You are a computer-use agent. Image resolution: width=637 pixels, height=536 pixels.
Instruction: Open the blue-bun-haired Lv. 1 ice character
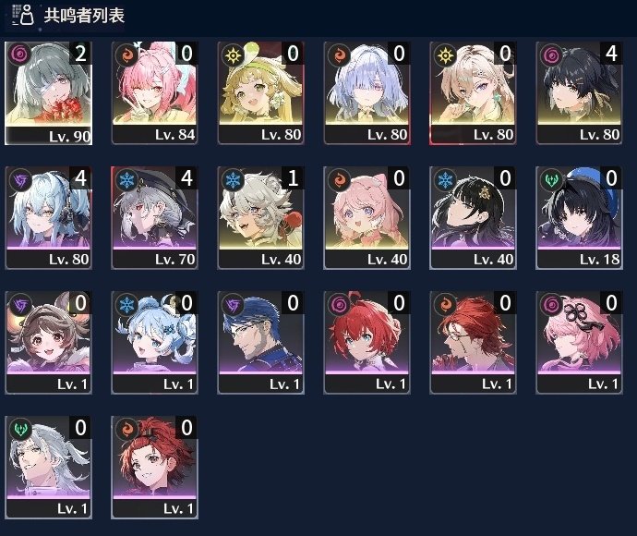point(154,343)
